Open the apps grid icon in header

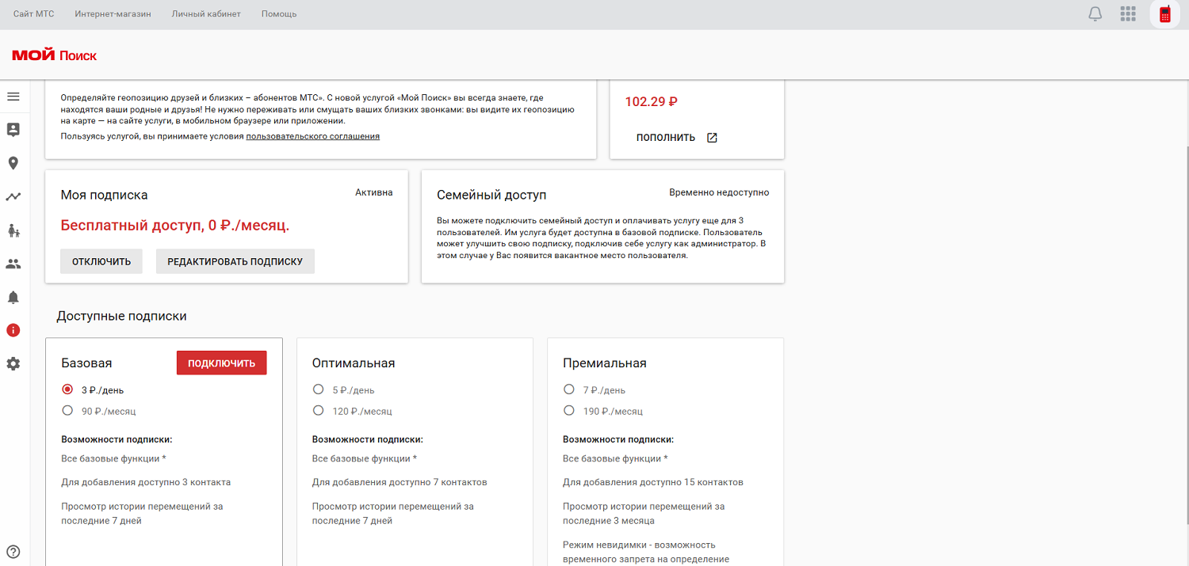click(x=1128, y=14)
